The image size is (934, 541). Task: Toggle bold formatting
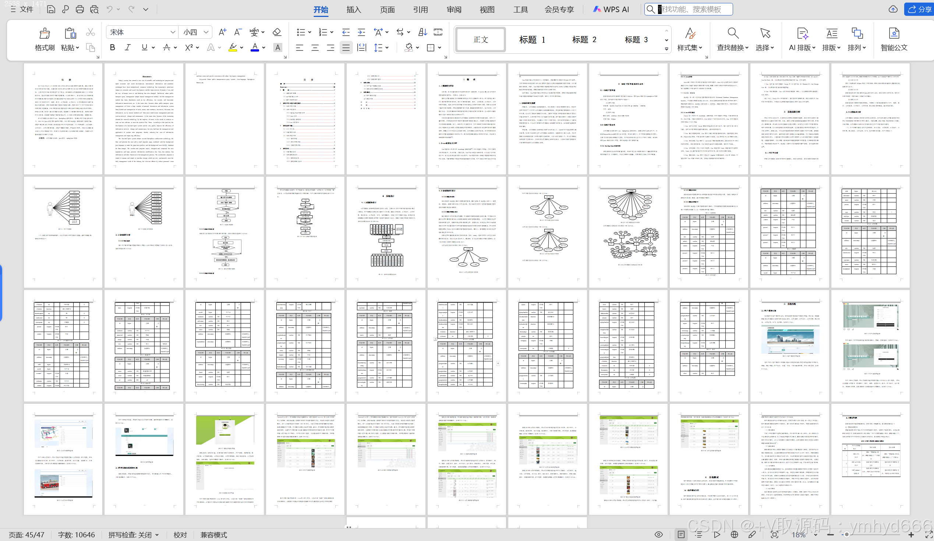click(112, 47)
